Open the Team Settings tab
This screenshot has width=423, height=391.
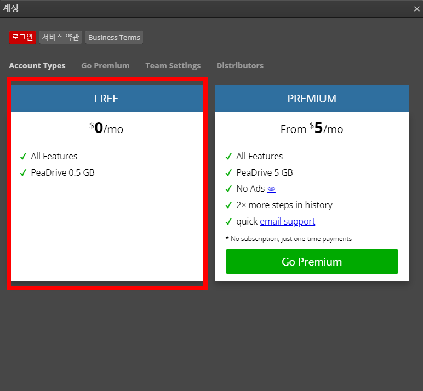173,66
